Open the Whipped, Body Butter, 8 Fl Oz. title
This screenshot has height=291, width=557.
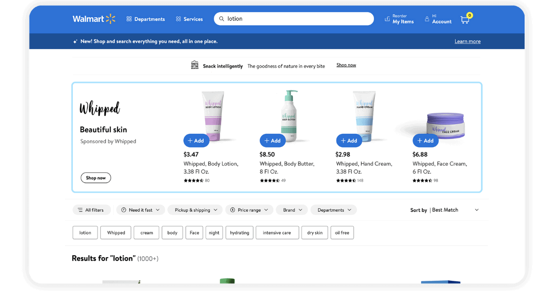287,168
